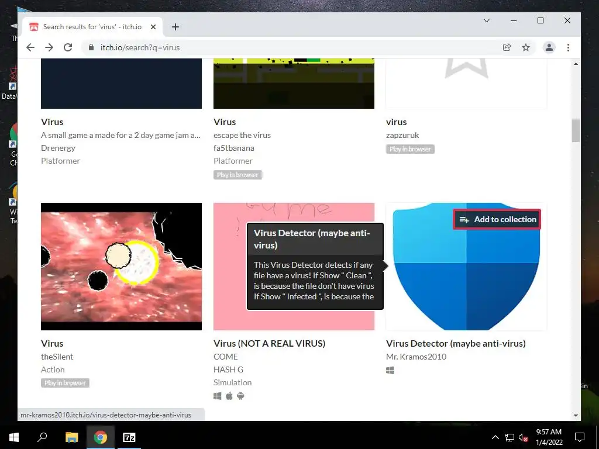Visit the fa5tbanana author page
599x449 pixels.
[234, 148]
